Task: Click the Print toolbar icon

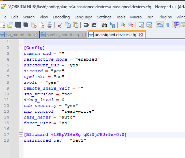Action: pos(49,25)
